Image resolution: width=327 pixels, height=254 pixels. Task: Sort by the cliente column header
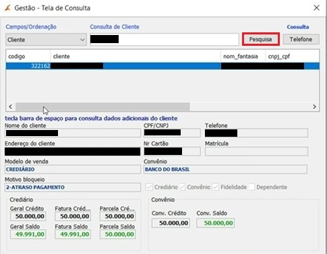click(136, 57)
